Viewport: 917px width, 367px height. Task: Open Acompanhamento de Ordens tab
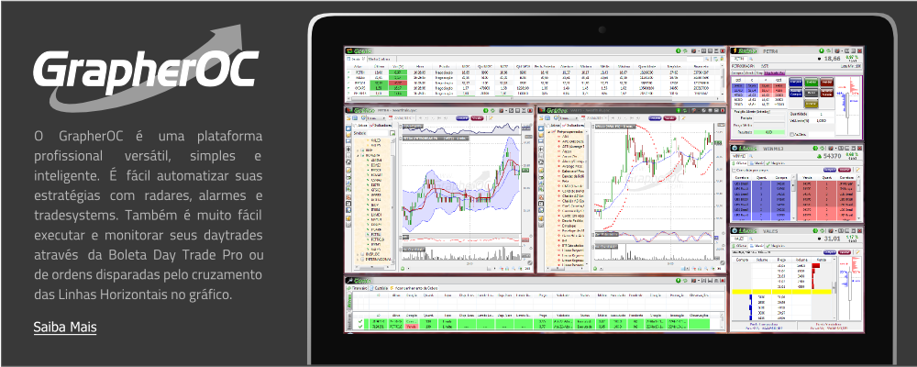(414, 288)
